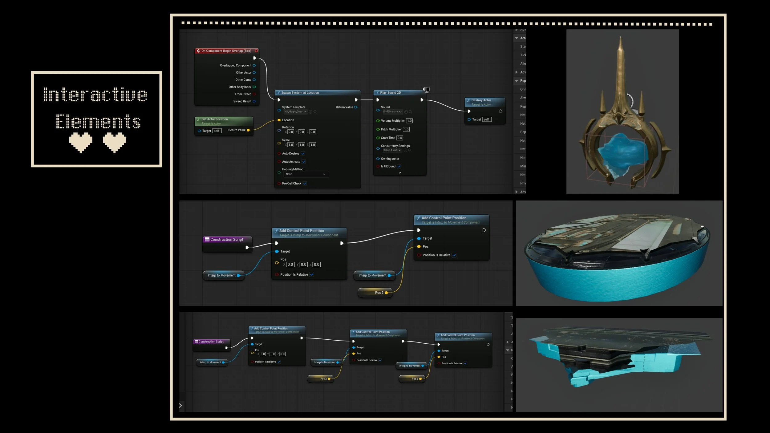The height and width of the screenshot is (433, 770).
Task: Open NS_Magic_Down System Template dropdown
Action: tap(295, 112)
